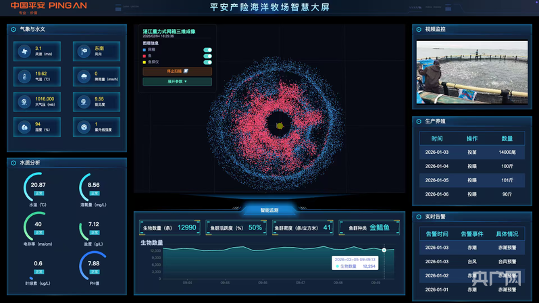539x303 pixels.
Task: Toggle the 网箱 layer switch
Action: coord(207,50)
